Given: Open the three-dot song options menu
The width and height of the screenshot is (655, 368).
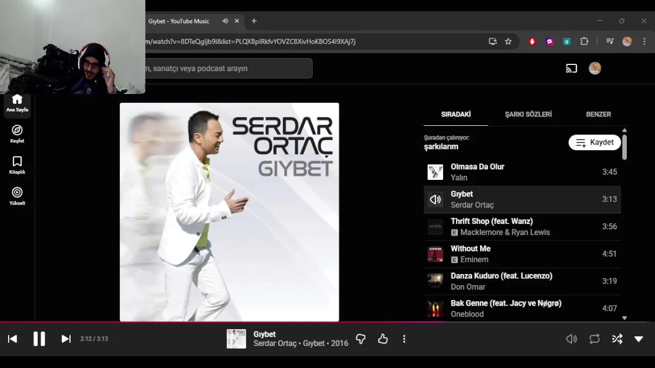Looking at the screenshot, I should (404, 339).
